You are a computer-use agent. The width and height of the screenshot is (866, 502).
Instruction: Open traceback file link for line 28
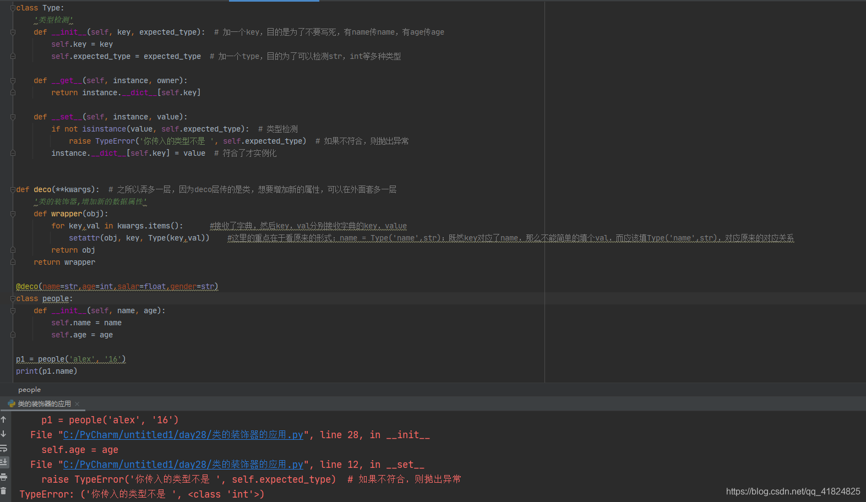point(183,435)
